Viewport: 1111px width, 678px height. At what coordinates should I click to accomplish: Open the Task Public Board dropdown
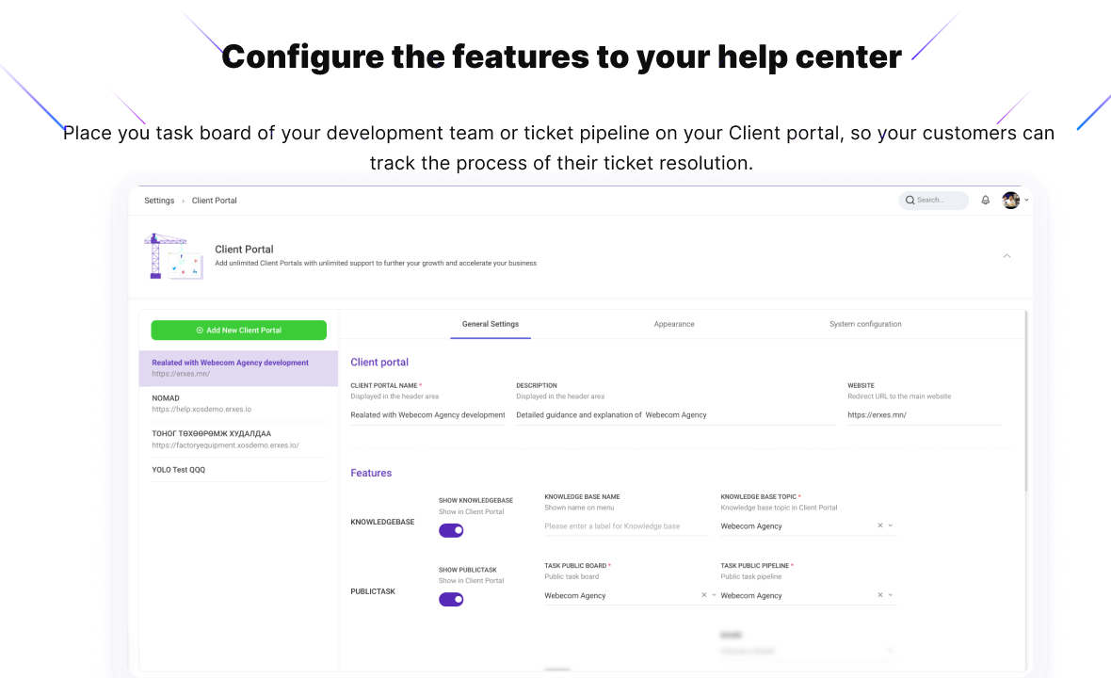click(714, 595)
